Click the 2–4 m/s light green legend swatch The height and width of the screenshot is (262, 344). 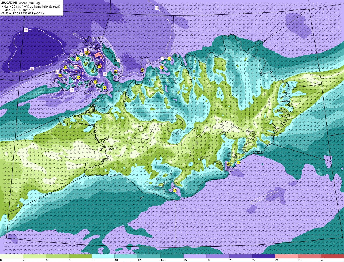(34, 256)
